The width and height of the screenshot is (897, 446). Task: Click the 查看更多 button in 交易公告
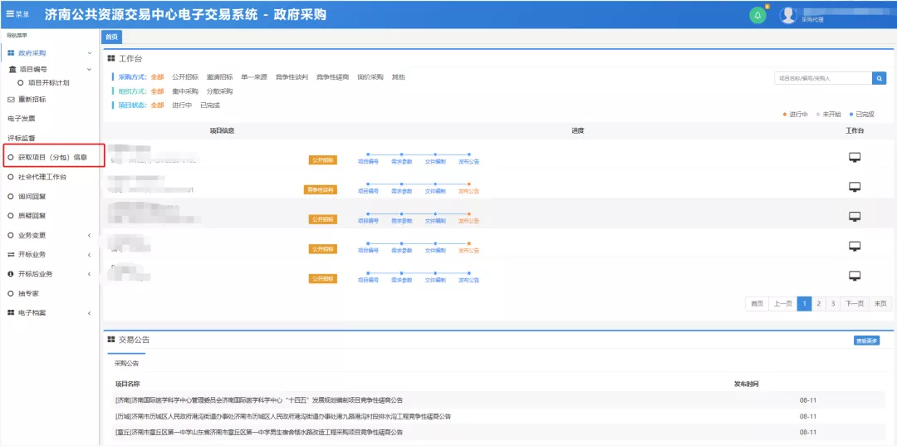[866, 341]
